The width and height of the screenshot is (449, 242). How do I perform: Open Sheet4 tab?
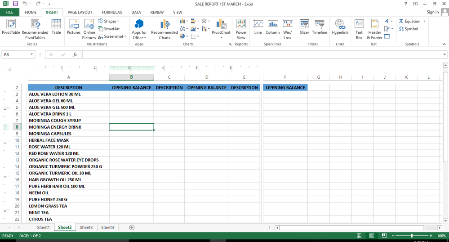(108, 227)
